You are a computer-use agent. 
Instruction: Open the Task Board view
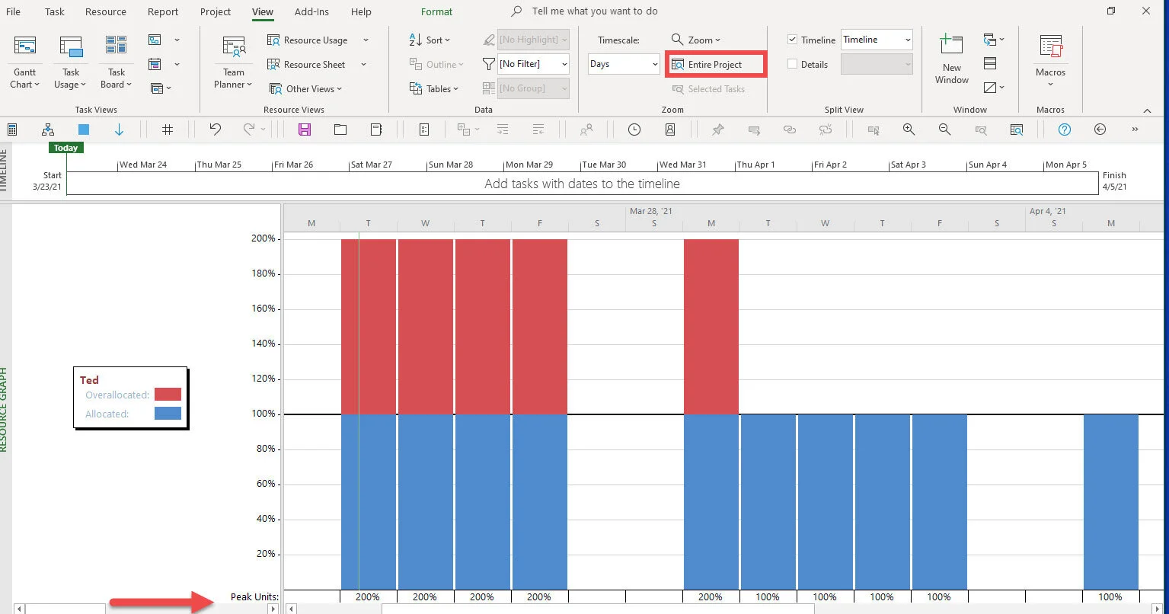pyautogui.click(x=116, y=62)
